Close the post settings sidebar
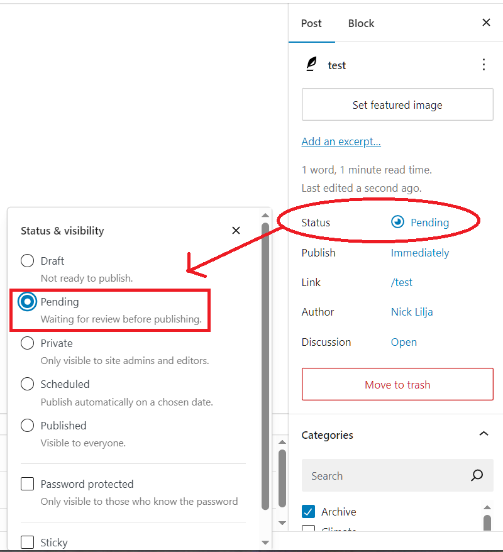The image size is (503, 552). (x=486, y=23)
